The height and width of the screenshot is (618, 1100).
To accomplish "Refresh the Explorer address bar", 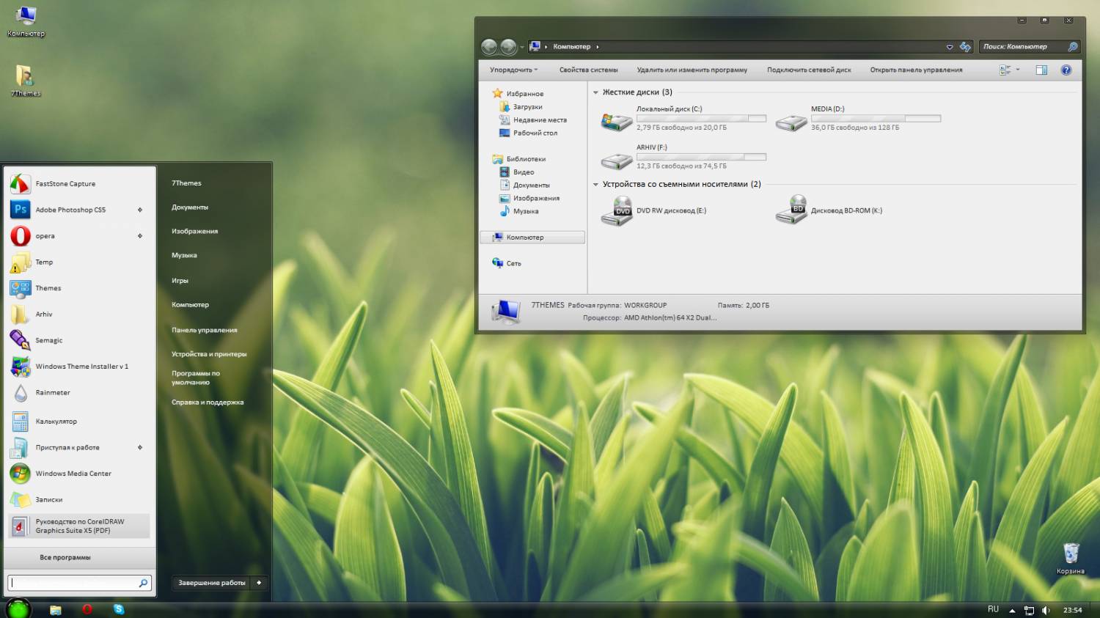I will click(965, 47).
